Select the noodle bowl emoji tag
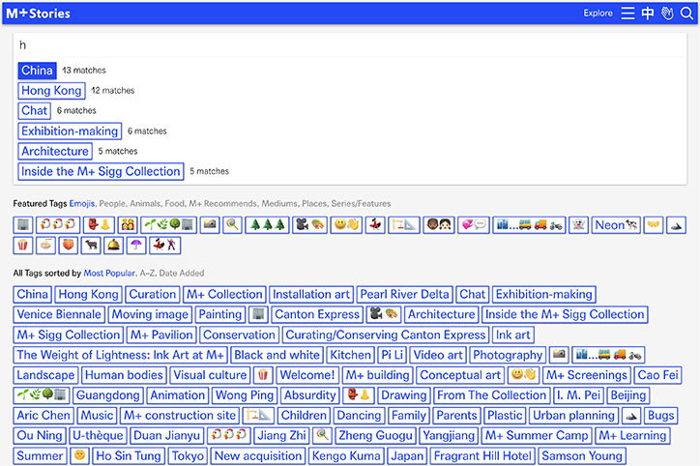 click(x=45, y=245)
